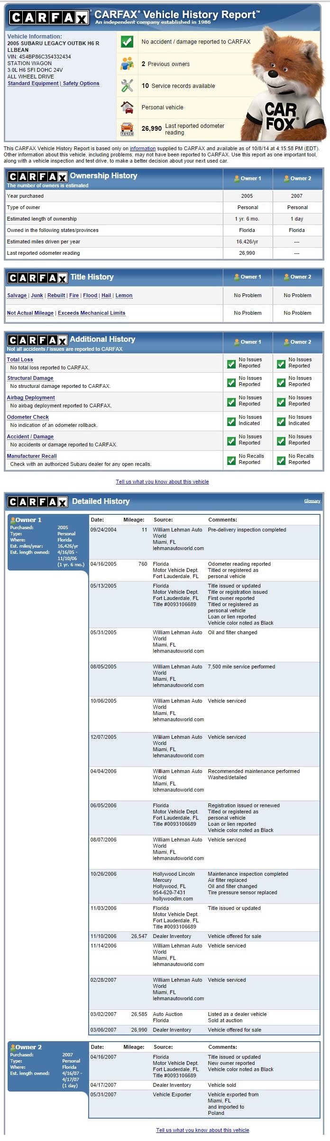Click Owner 1 green check for Airbag Deployment
This screenshot has width=330, height=1141.
231,402
